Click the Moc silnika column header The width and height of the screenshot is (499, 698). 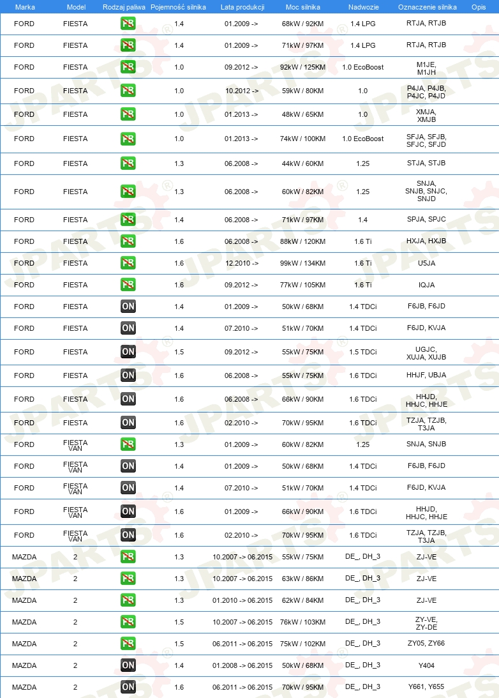[x=303, y=7]
